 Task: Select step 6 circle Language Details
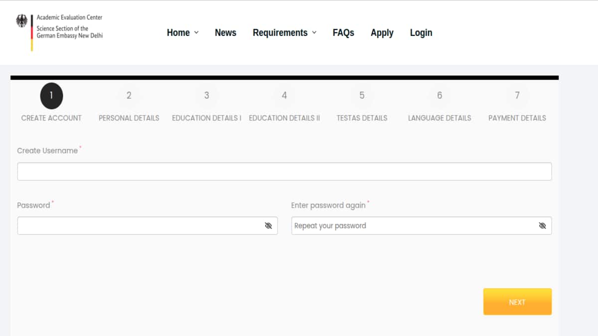(440, 96)
